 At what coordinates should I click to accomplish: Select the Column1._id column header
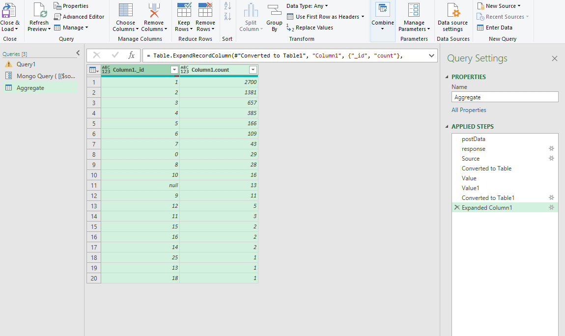pos(140,70)
